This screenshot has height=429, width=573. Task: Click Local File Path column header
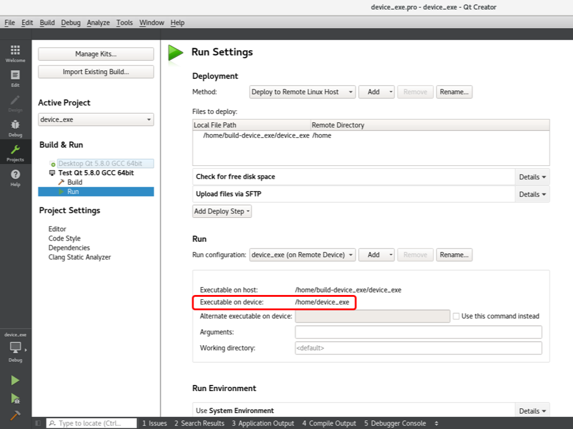pyautogui.click(x=252, y=125)
